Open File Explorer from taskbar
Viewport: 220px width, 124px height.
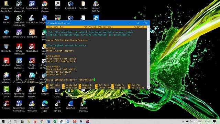point(29,121)
